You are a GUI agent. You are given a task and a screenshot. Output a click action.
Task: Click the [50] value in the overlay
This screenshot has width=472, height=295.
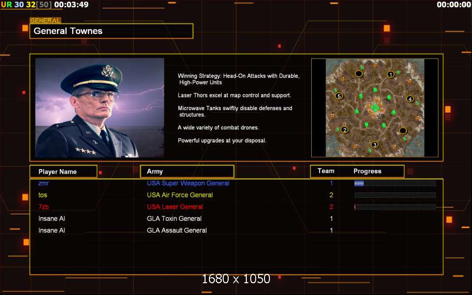pos(44,4)
